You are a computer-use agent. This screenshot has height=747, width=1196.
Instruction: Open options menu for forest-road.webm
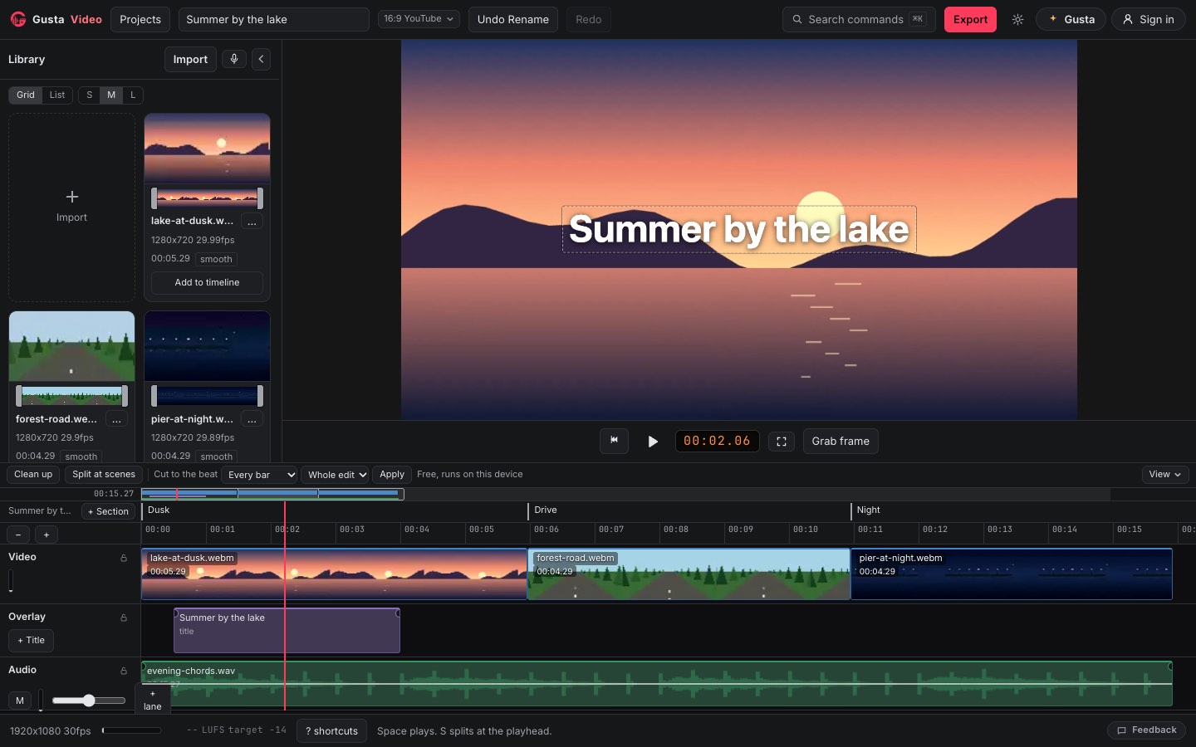(x=116, y=420)
